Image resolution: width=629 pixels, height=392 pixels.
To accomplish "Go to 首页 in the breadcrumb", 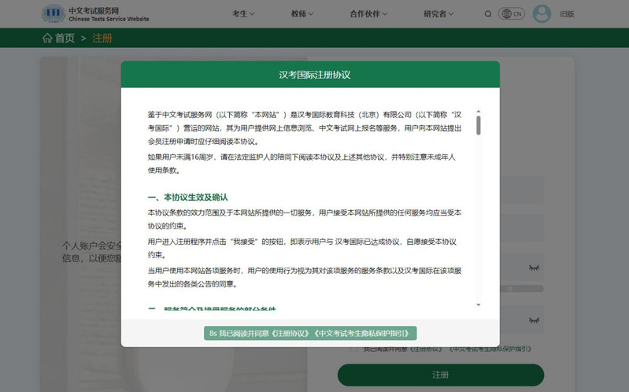I will [65, 38].
